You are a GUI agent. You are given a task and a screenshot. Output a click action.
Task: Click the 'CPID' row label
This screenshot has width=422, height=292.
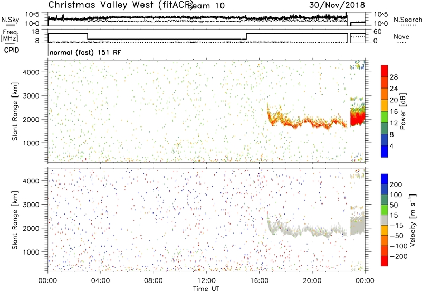pos(12,50)
